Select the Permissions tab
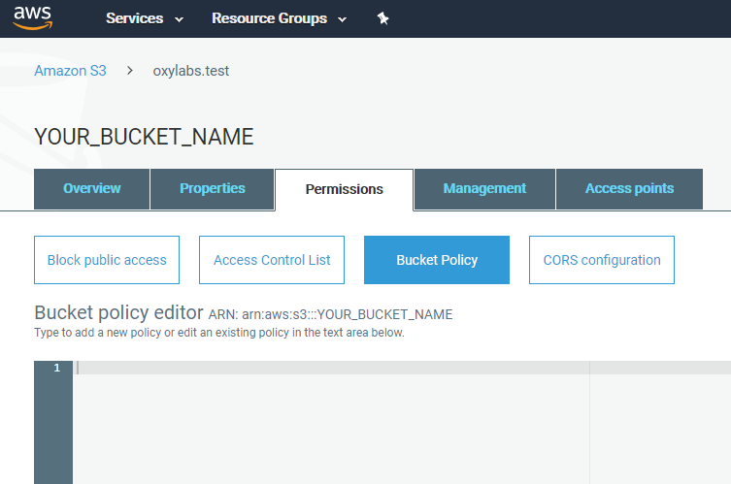 pyautogui.click(x=344, y=189)
